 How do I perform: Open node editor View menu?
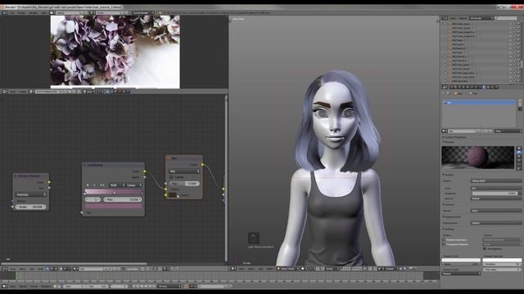[13, 269]
